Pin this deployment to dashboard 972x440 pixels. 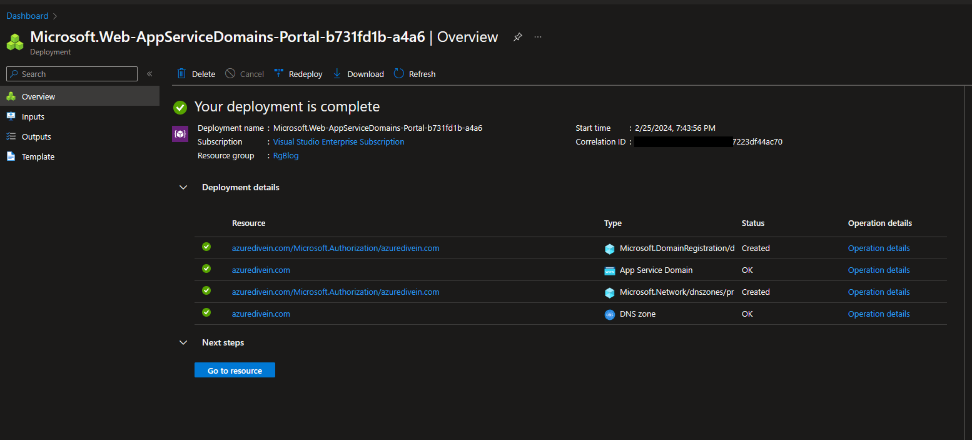[517, 37]
